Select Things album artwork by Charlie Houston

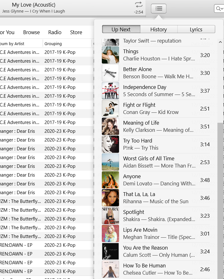click(x=110, y=55)
